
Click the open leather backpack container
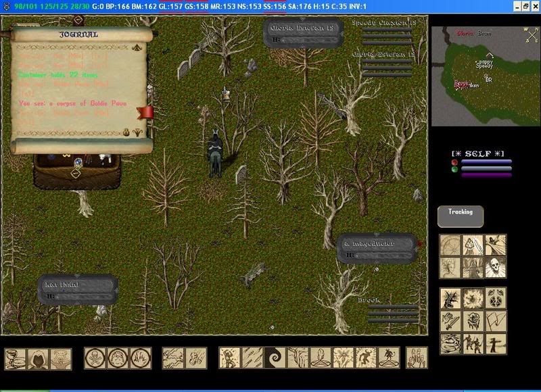(x=77, y=172)
